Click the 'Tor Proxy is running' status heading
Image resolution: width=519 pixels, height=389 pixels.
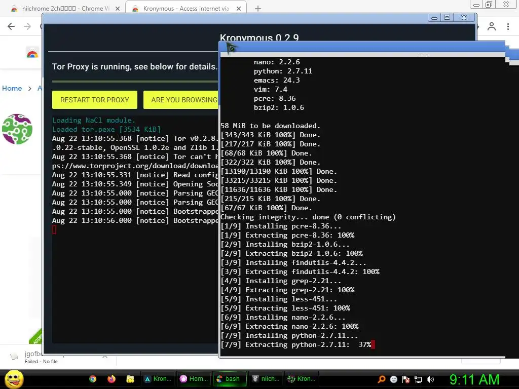point(134,66)
